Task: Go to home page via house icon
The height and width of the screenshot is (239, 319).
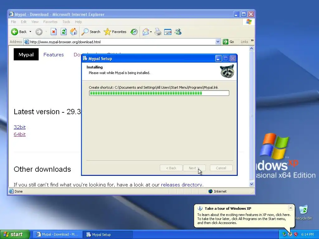Action: 74,32
